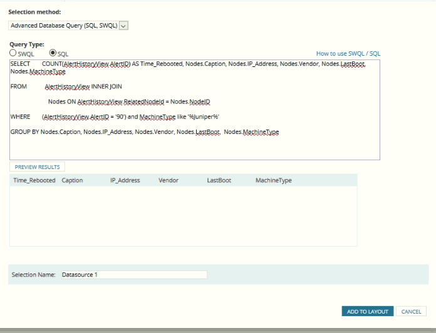Click the SELECT keyword in the query

20,64
